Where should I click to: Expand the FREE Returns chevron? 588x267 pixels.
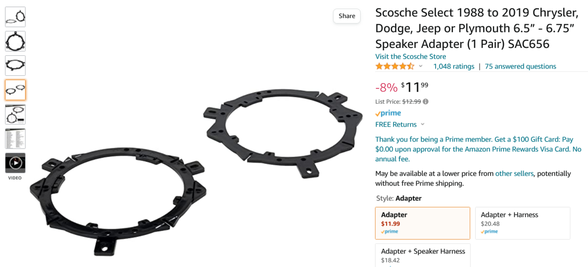[x=422, y=125]
